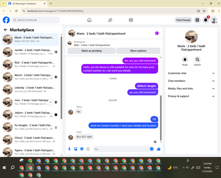
Task: Open the Windows notification center icon
Action: tap(217, 167)
